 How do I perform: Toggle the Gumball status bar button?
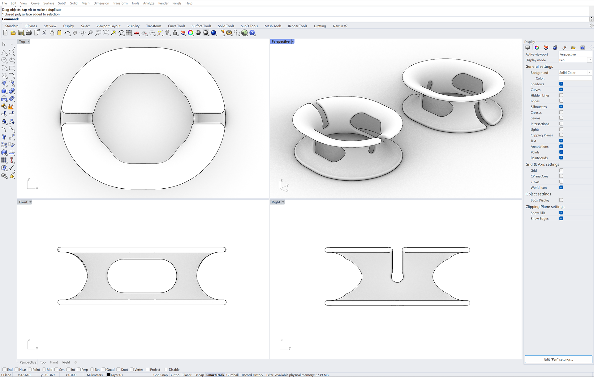[232, 375]
